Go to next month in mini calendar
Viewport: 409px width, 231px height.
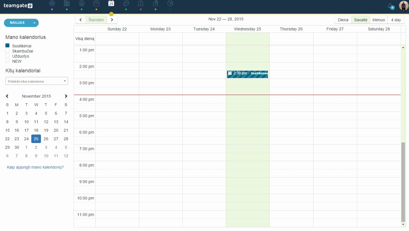coord(66,96)
